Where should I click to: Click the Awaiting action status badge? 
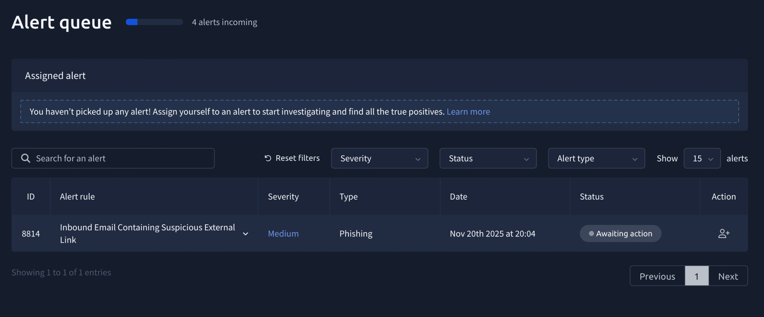coord(620,234)
